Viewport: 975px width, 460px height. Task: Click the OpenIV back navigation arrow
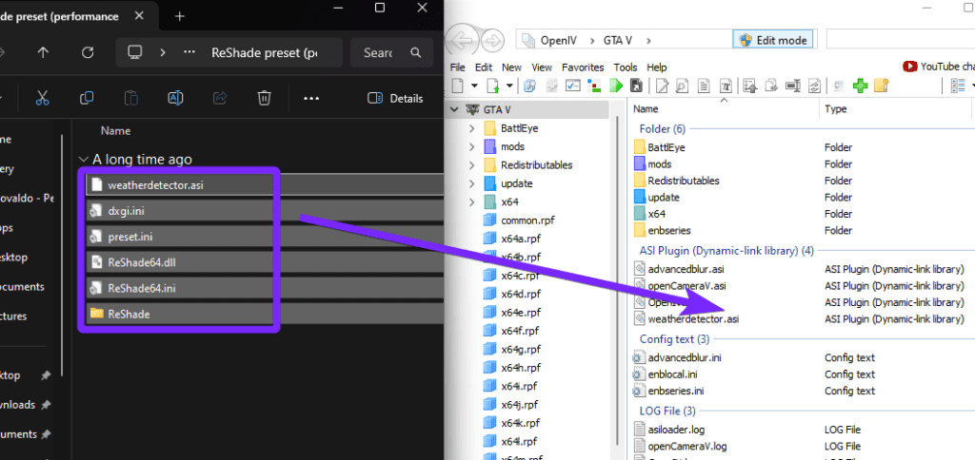pyautogui.click(x=462, y=42)
